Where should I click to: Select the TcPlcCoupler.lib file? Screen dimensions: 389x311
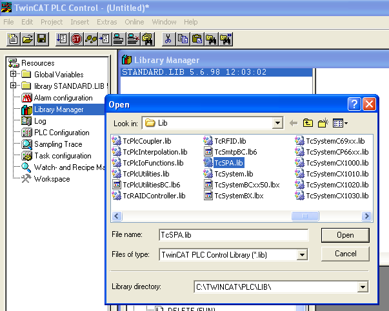coord(147,141)
